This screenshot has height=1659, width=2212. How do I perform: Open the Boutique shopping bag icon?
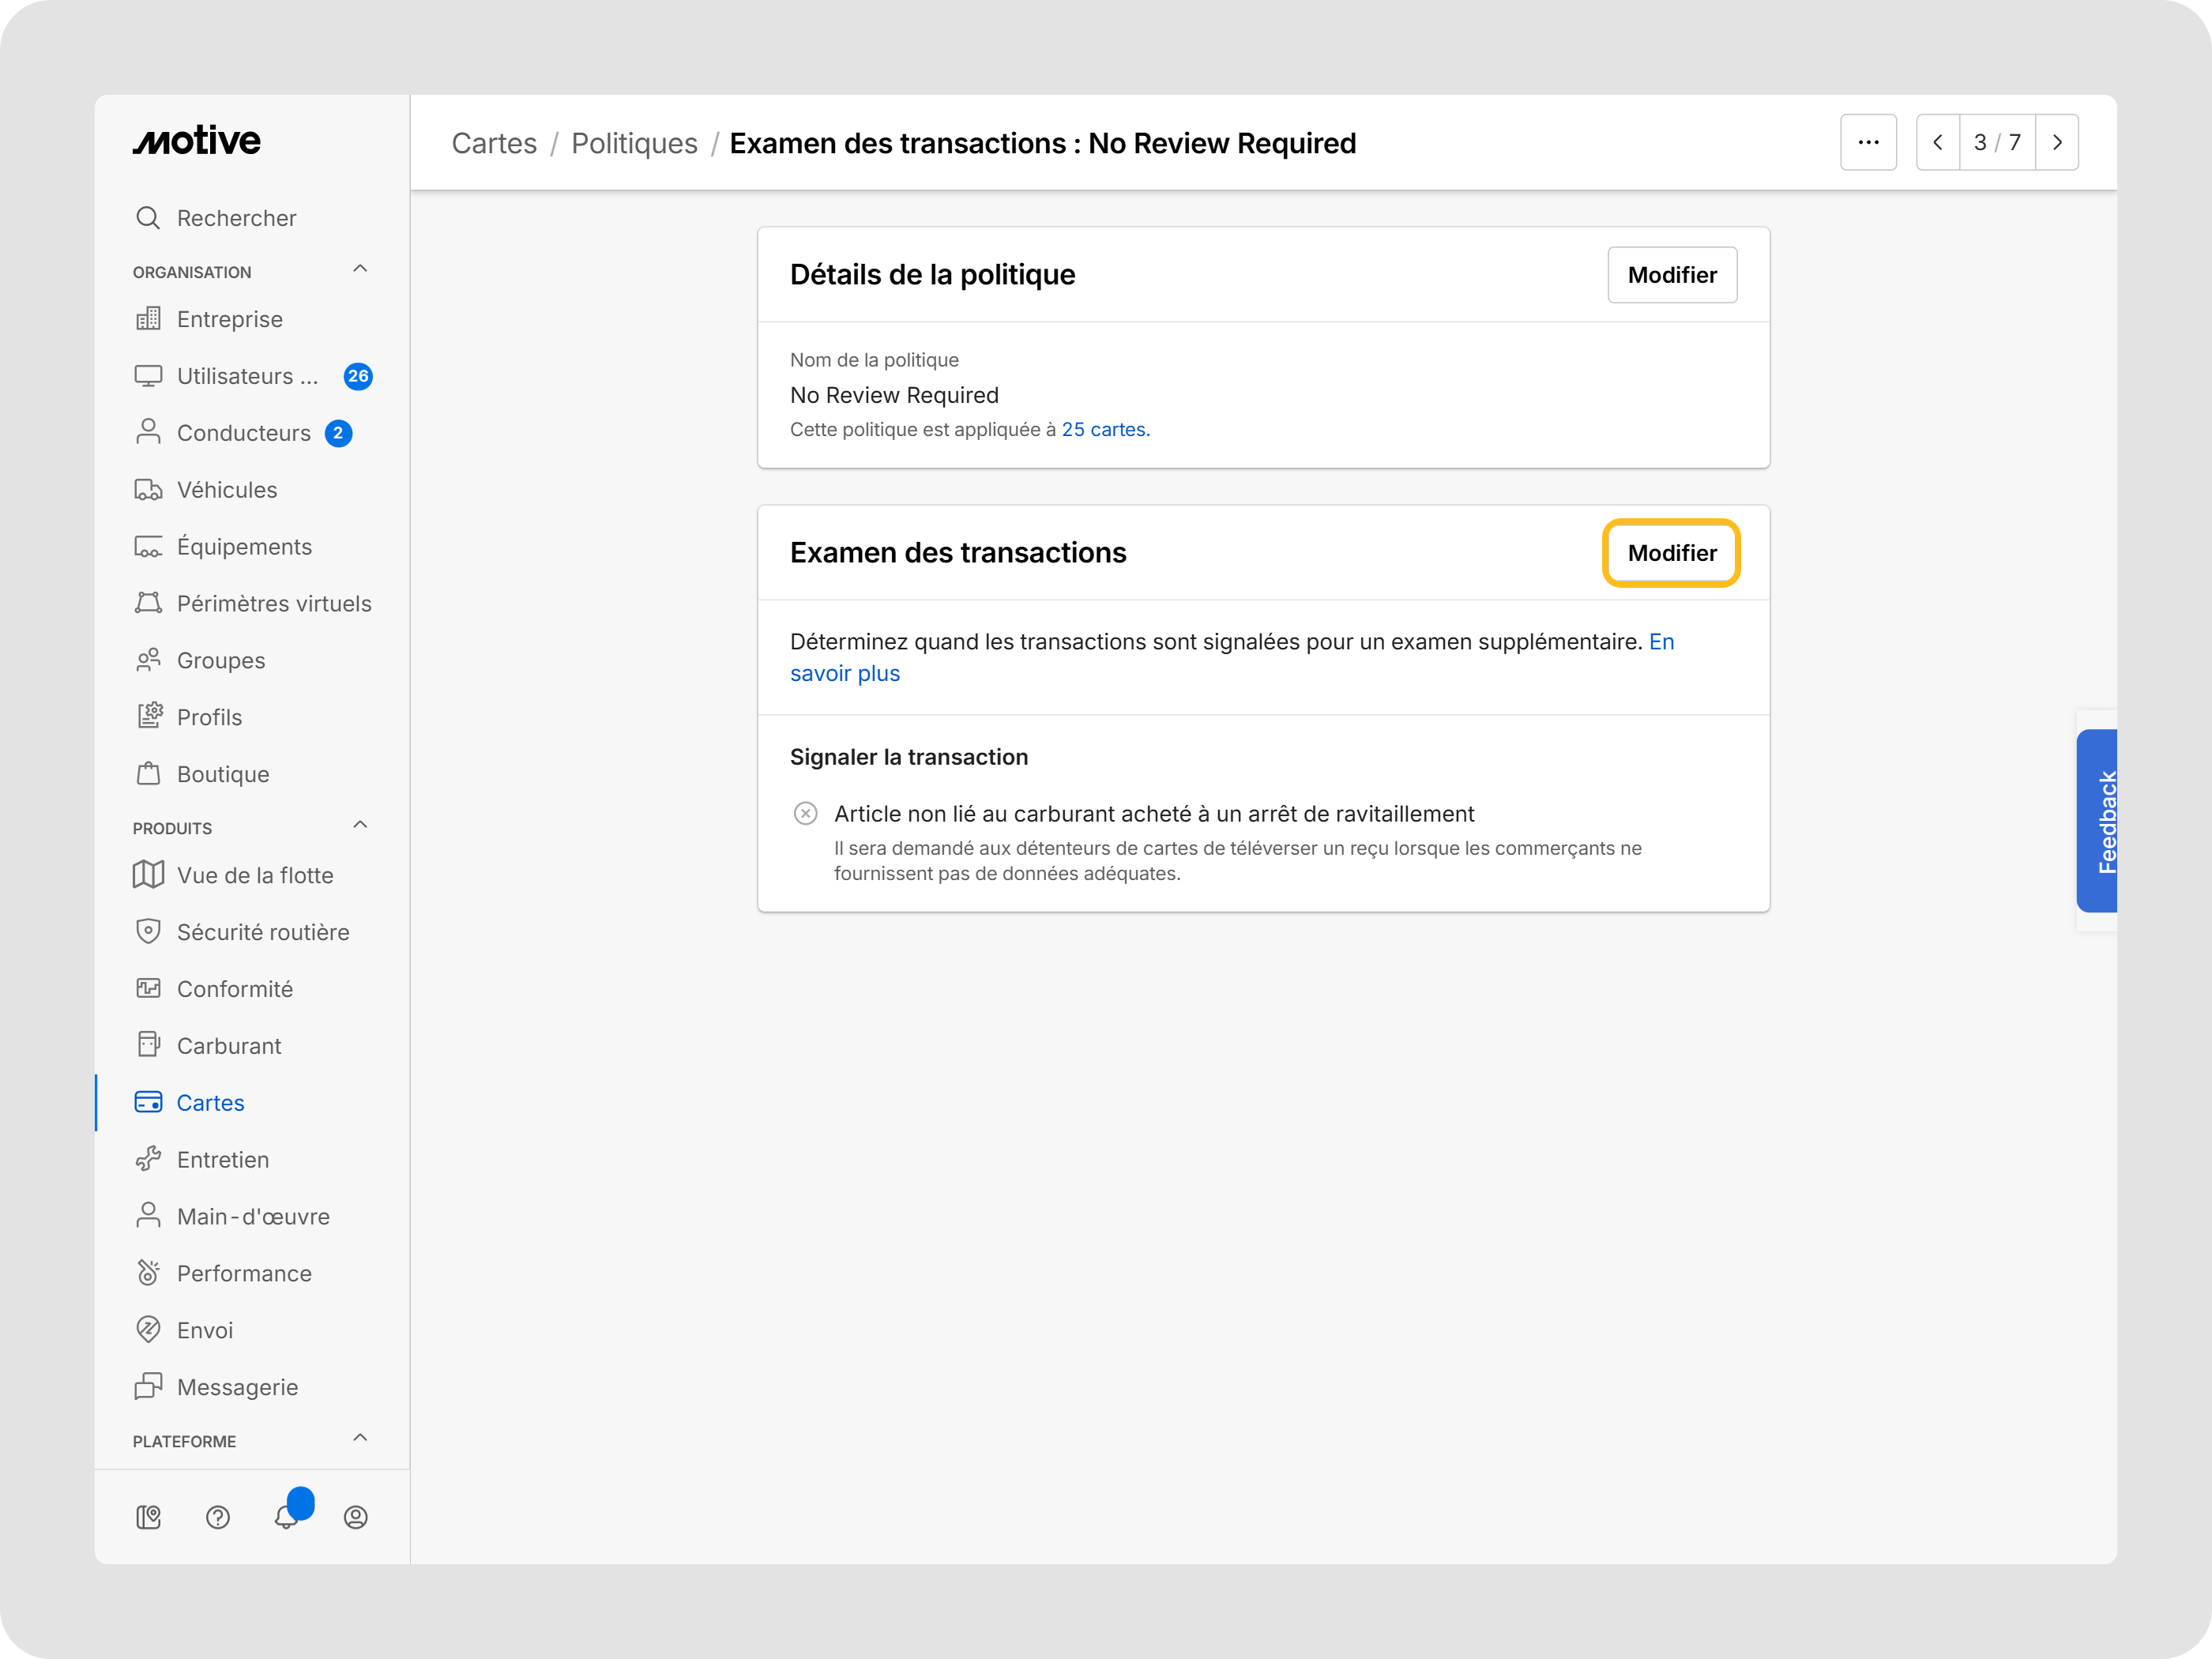(148, 774)
